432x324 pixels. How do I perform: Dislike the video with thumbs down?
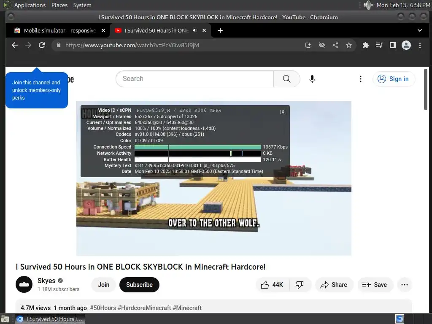coord(300,285)
